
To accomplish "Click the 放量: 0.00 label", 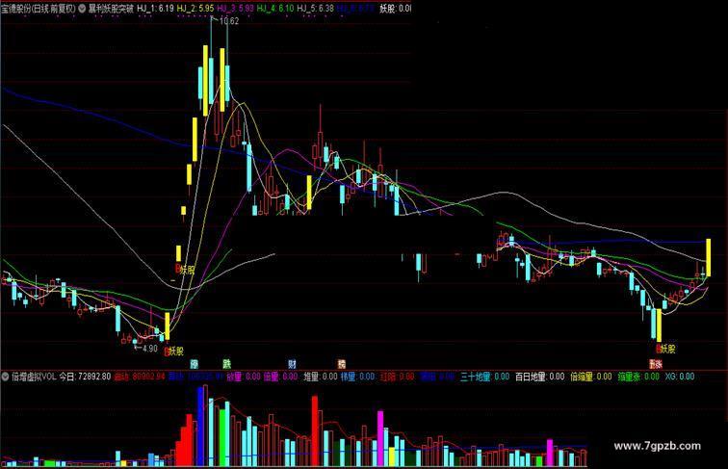I will point(244,377).
